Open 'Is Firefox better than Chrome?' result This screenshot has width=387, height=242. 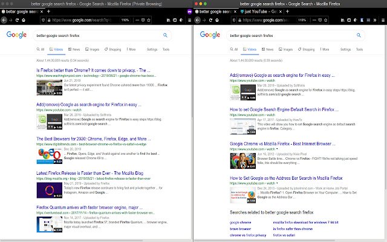coord(93,70)
